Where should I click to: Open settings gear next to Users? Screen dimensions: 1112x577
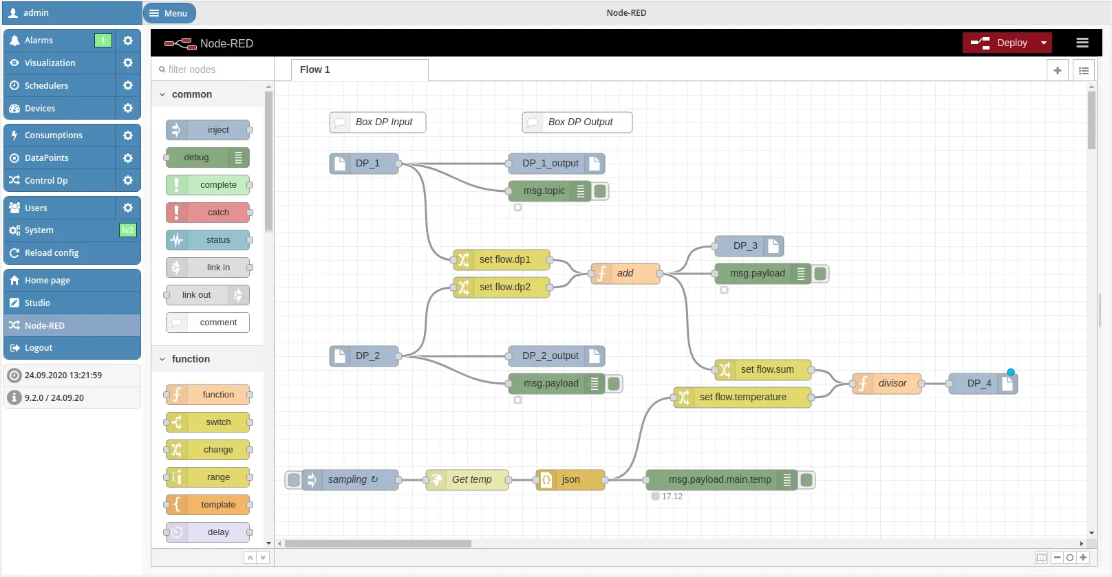tap(128, 208)
